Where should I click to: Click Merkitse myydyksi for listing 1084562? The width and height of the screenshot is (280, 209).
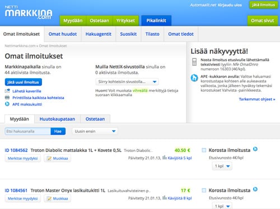(x=23, y=158)
